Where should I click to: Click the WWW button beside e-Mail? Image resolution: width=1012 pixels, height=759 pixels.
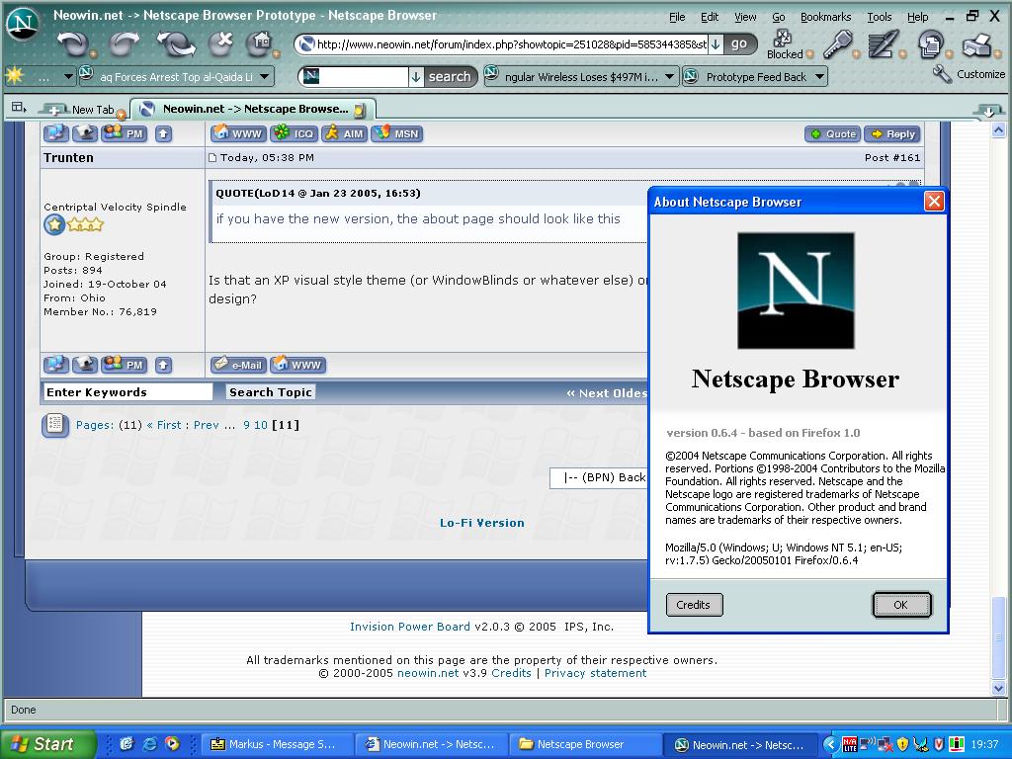point(298,364)
